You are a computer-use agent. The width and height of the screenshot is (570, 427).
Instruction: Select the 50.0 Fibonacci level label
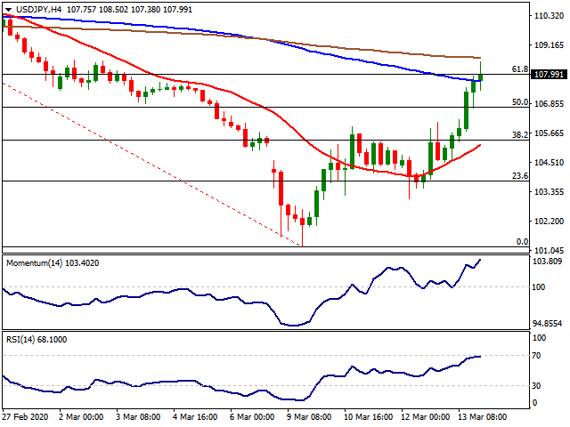(520, 102)
